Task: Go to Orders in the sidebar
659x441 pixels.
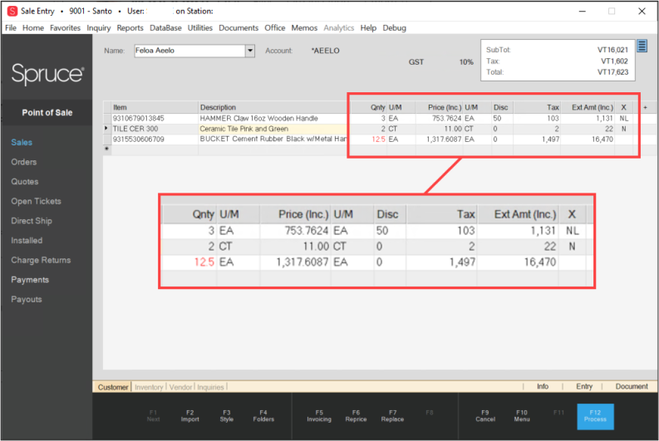Action: (24, 162)
